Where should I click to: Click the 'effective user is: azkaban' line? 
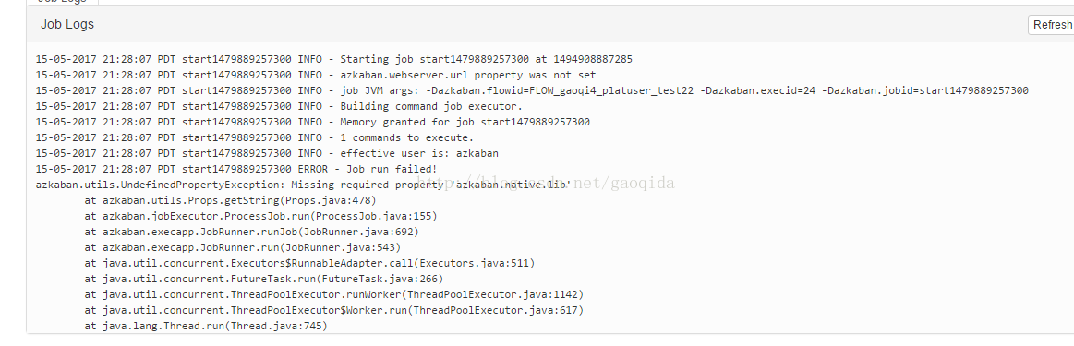(267, 154)
